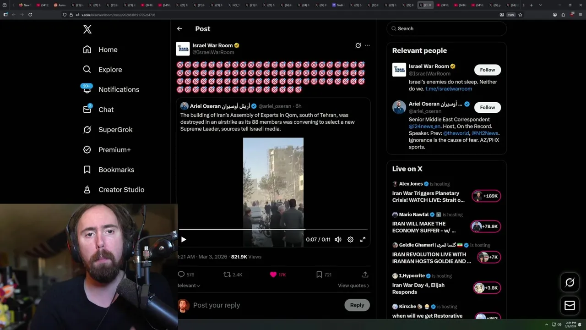Open the 150% zoom level indicator
Image resolution: width=586 pixels, height=330 pixels.
(511, 15)
